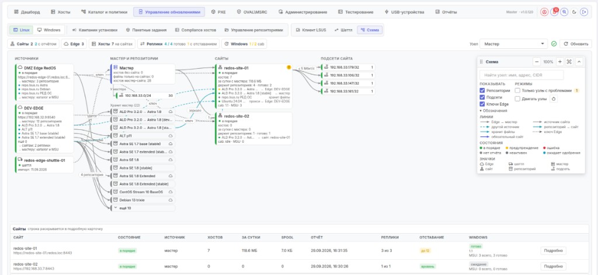
Task: Zoom in the schema with plus button
Action: (x=560, y=62)
